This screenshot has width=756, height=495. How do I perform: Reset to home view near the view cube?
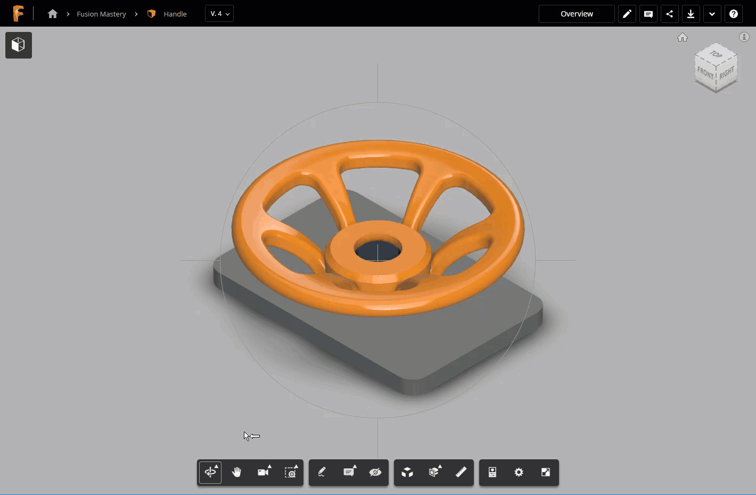(683, 37)
